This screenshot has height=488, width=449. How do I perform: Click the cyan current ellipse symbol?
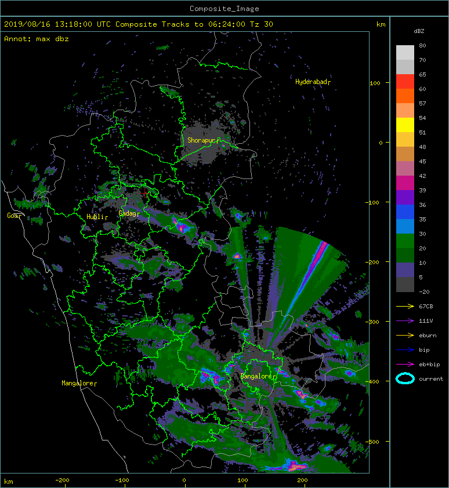(x=405, y=378)
